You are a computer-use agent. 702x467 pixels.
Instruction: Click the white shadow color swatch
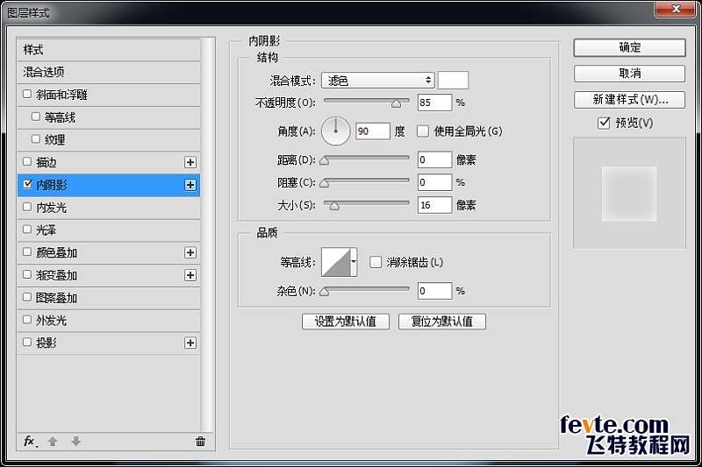[453, 81]
